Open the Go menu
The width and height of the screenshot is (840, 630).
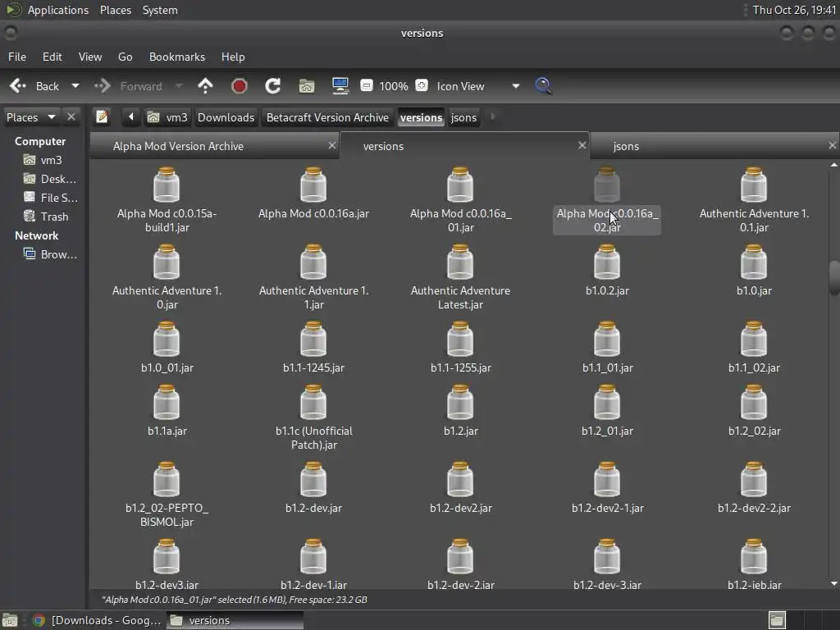(126, 57)
